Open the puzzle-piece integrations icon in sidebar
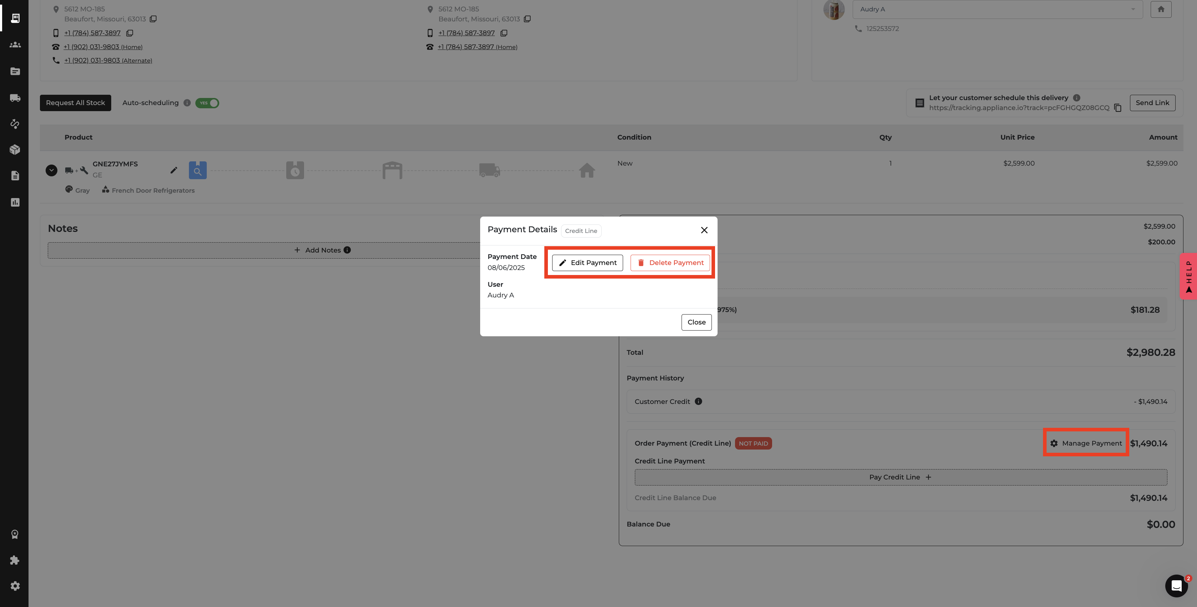Screen dimensions: 1197x607 coord(15,560)
